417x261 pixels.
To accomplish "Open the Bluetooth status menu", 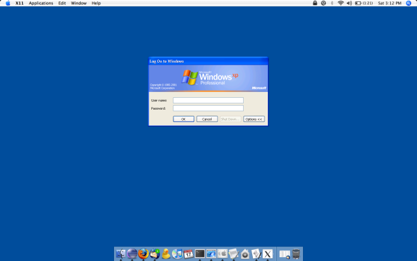I will pyautogui.click(x=332, y=3).
